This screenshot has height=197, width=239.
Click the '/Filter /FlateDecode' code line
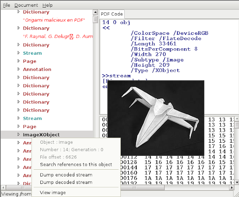click(166, 38)
